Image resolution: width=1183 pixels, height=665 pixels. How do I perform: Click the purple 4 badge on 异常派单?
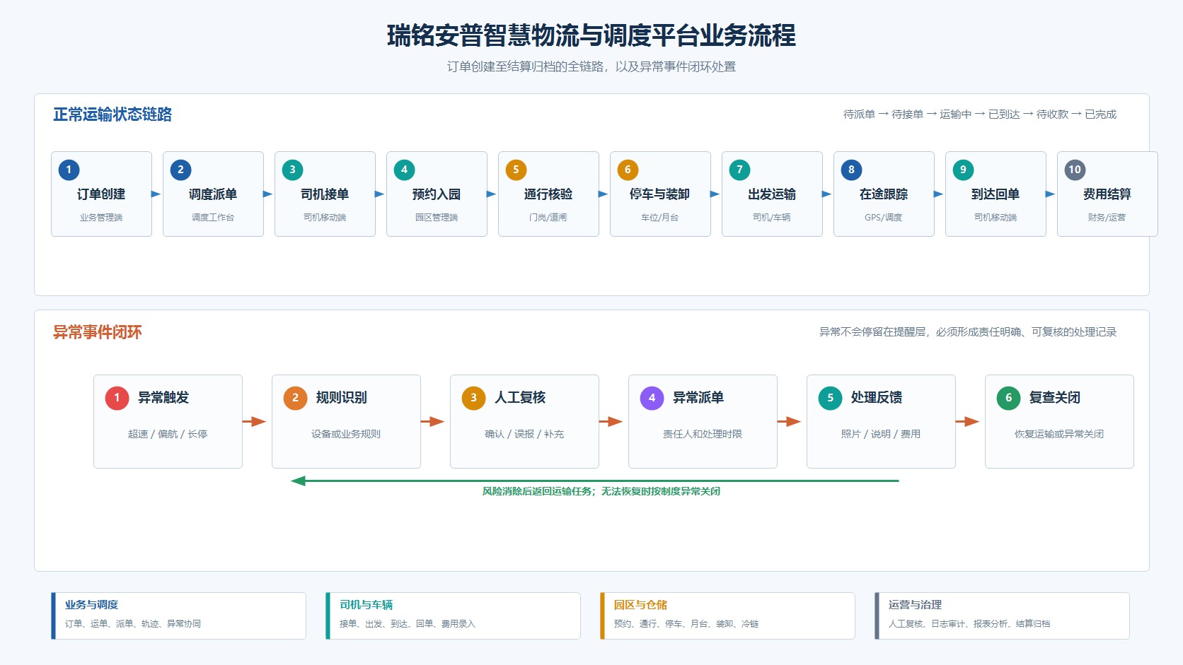click(652, 398)
